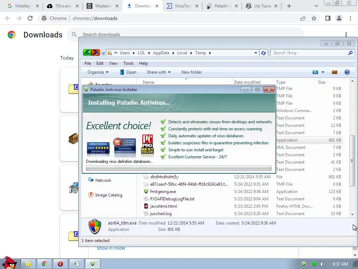This screenshot has width=358, height=269.
Task: Open Opera from the taskbar
Action: 60,264
